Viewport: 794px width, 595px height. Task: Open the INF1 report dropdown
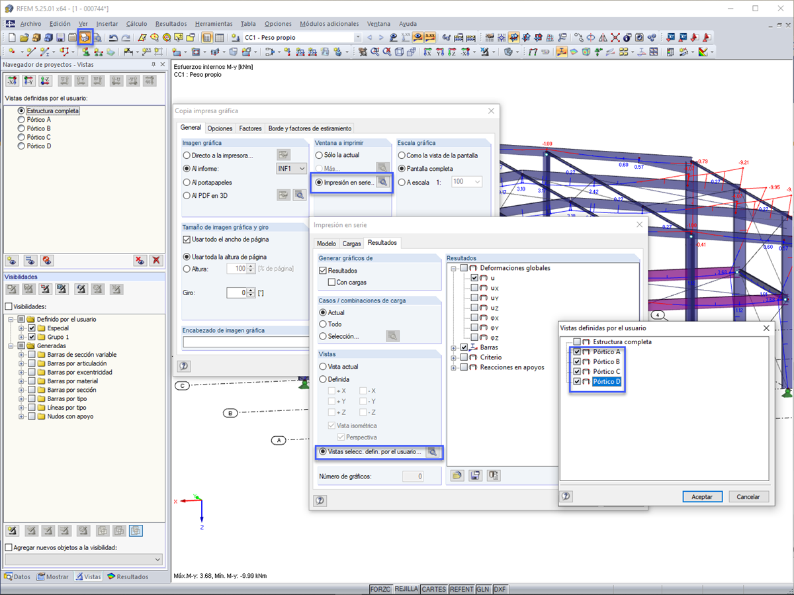tap(292, 169)
